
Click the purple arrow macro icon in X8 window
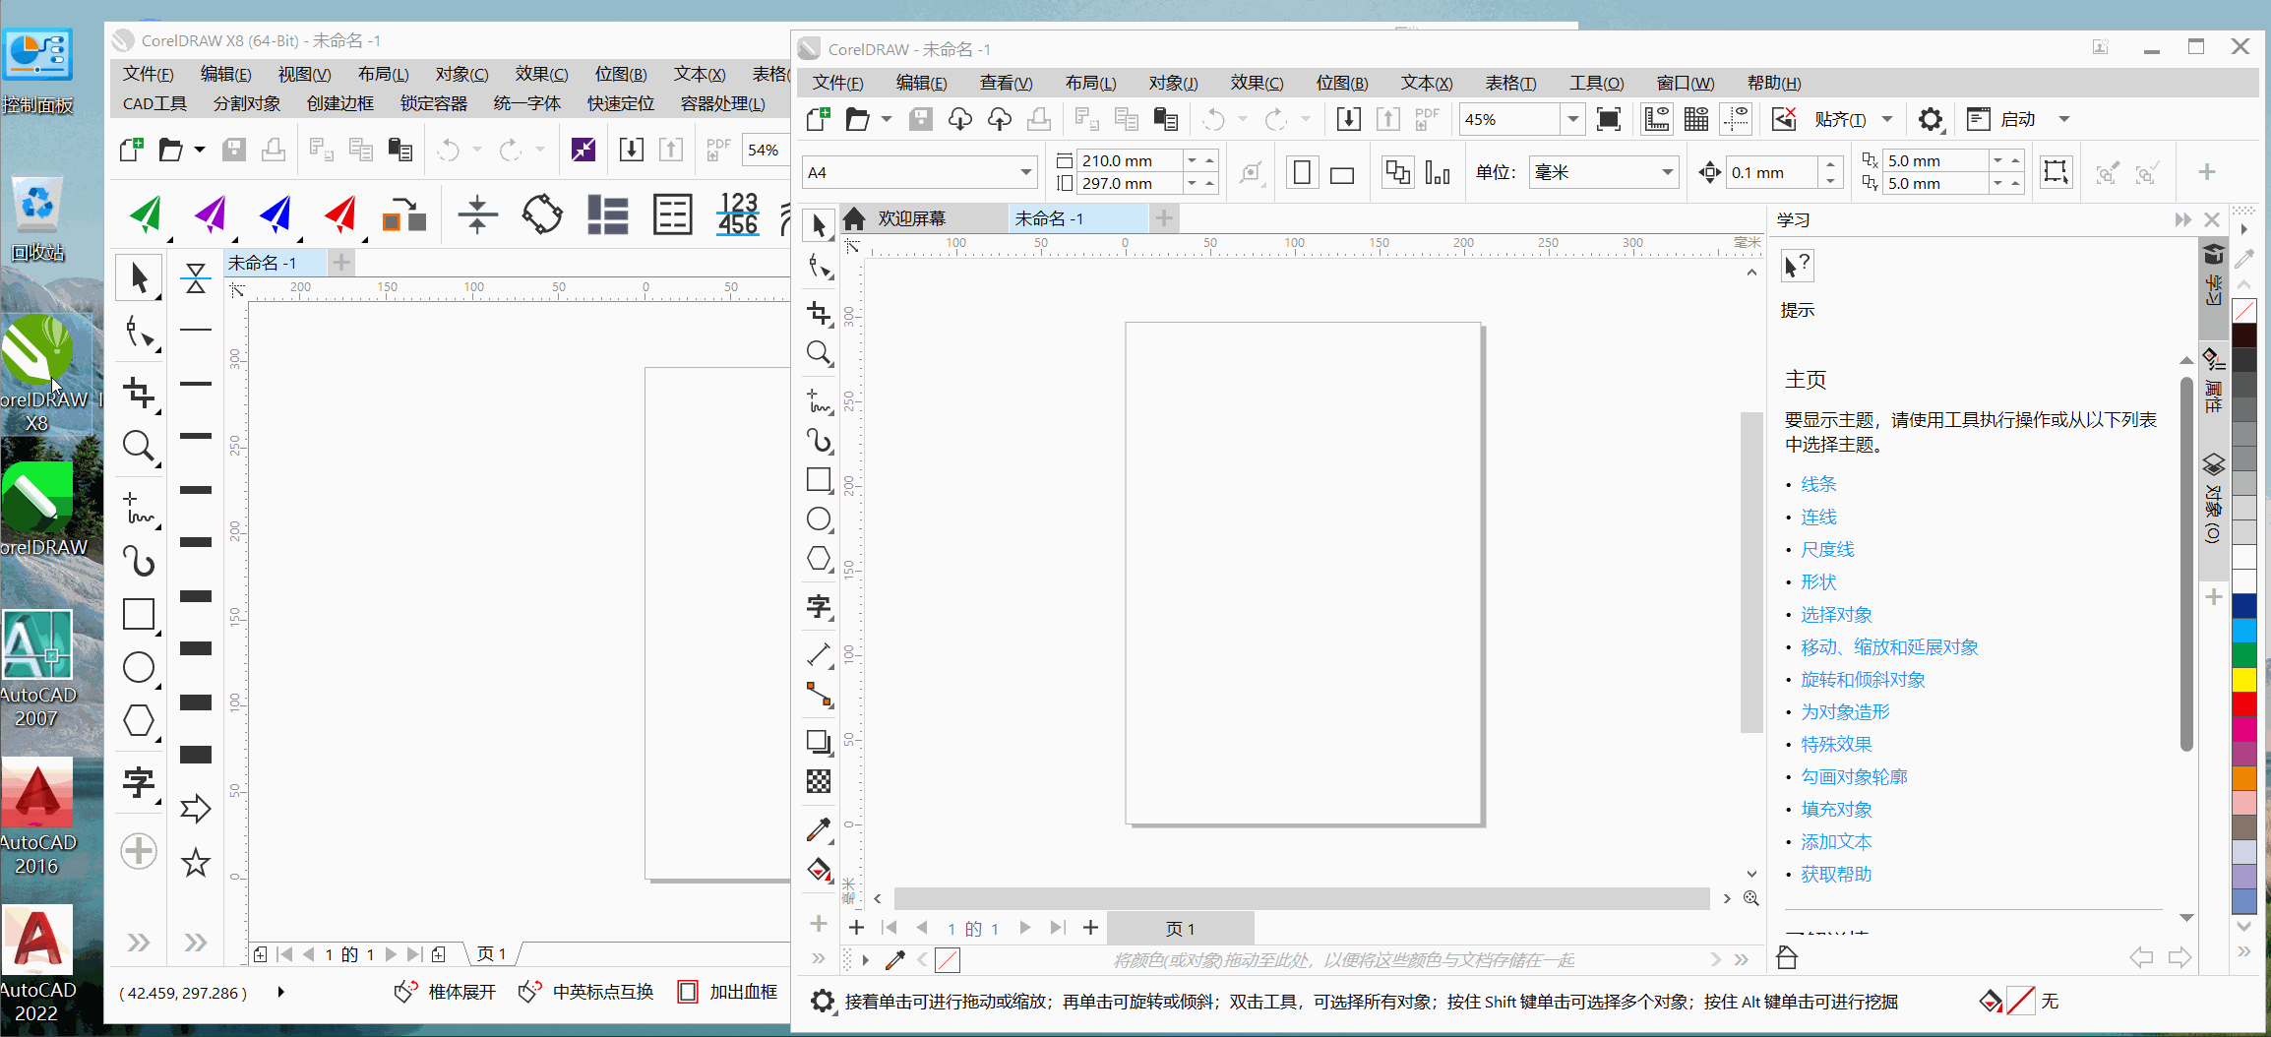[x=211, y=214]
